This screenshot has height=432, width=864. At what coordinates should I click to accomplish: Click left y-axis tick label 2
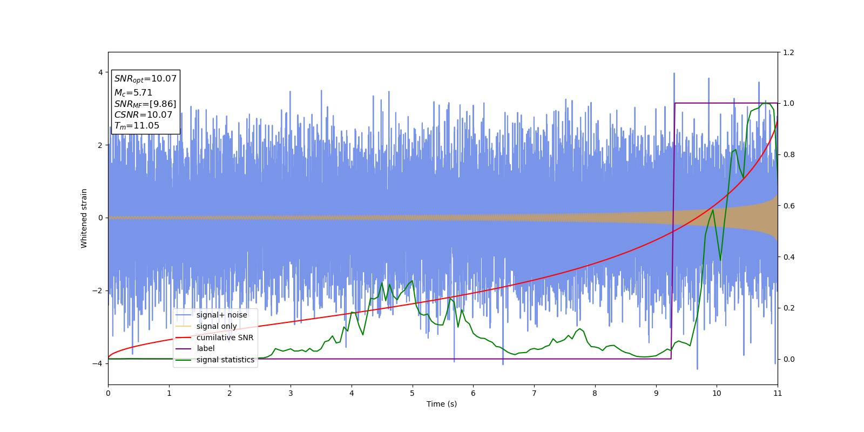pyautogui.click(x=100, y=145)
